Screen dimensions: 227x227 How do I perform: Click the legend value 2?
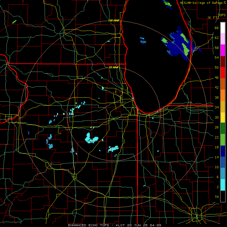217,187
